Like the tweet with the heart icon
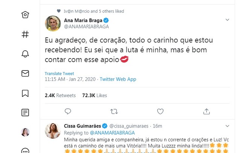This screenshot has width=237, height=153. coord(160,111)
